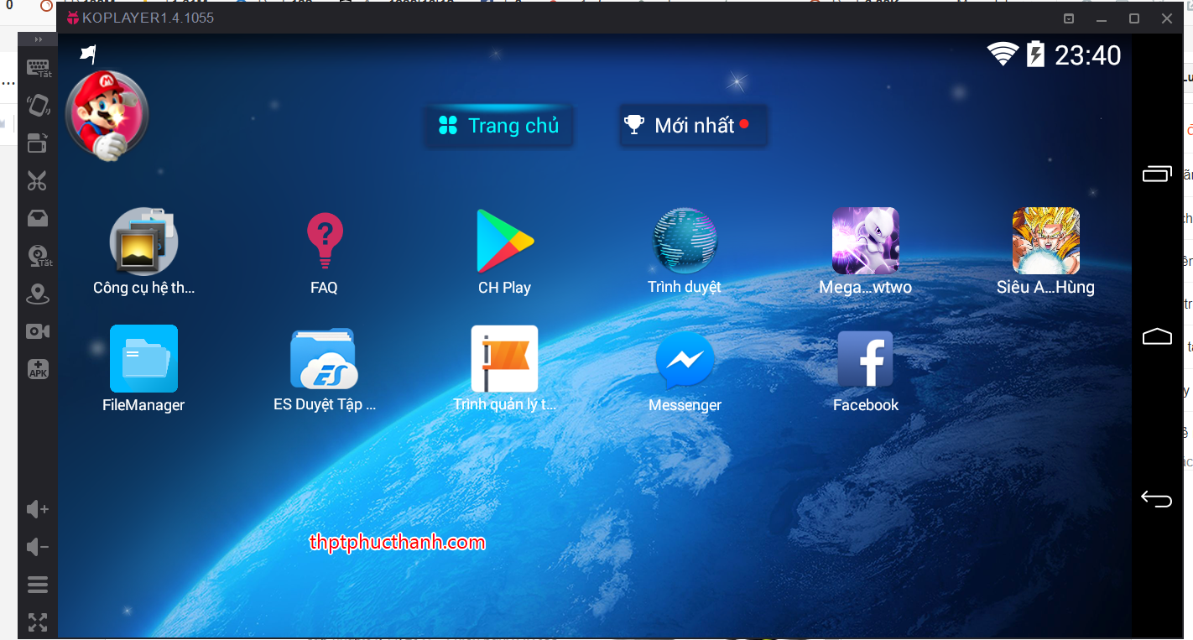Click the 23:40 clock

(x=1087, y=55)
